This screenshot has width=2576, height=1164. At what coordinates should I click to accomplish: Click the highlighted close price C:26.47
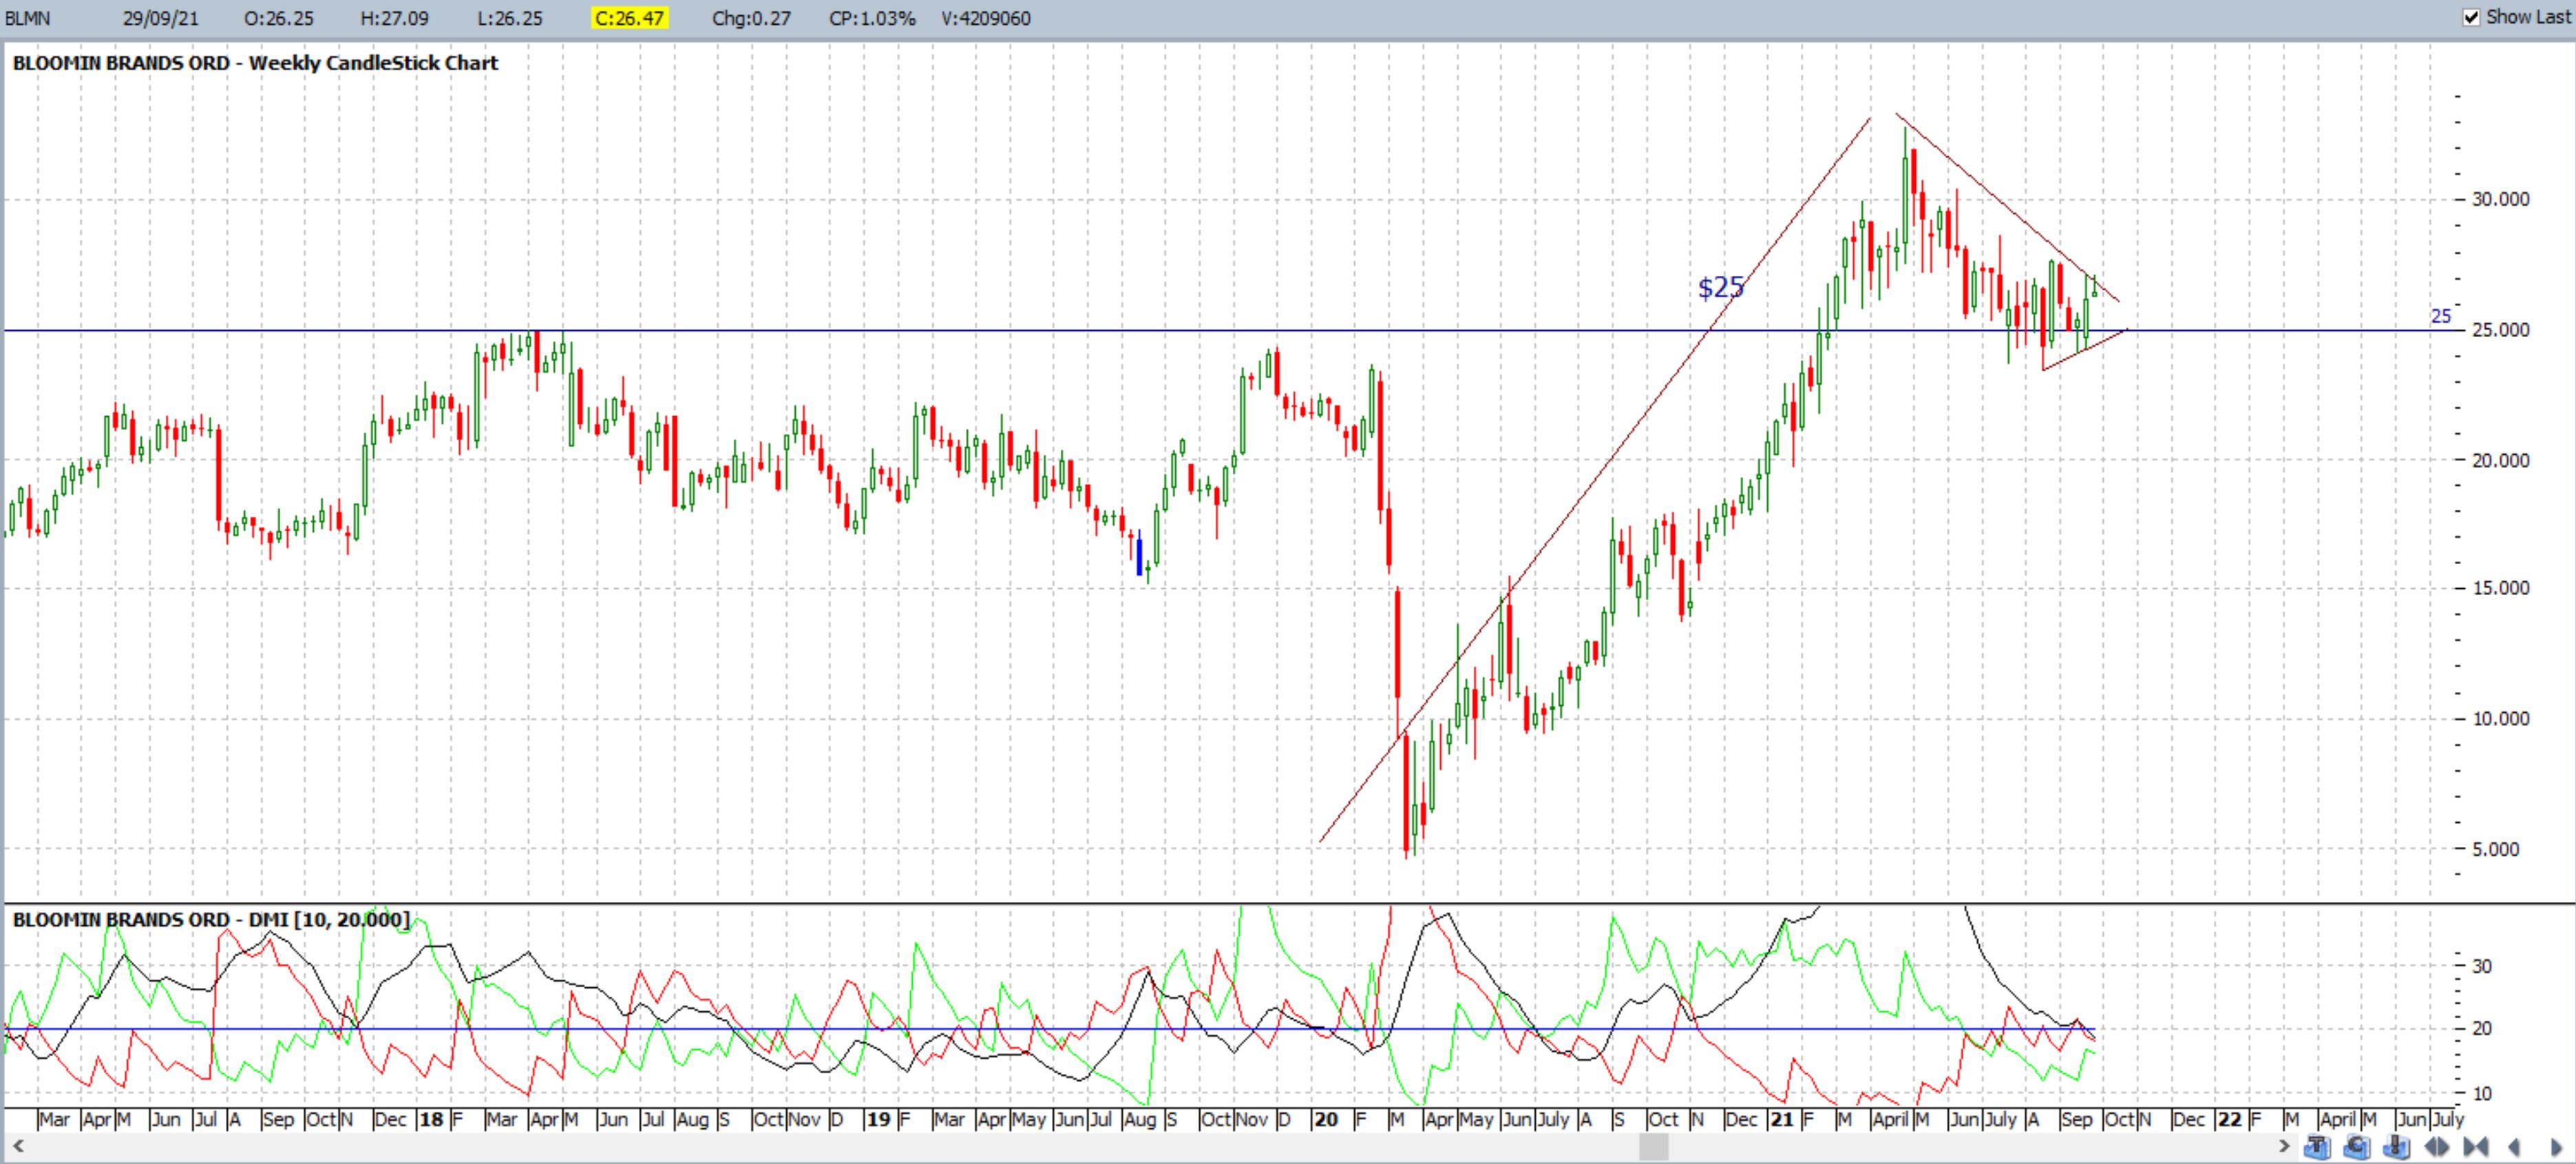point(629,18)
